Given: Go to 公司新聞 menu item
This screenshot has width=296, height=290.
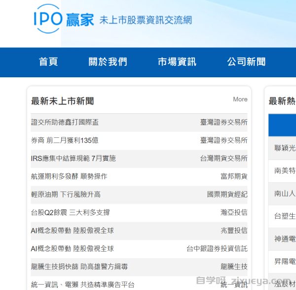Looking at the screenshot, I should click(246, 62).
